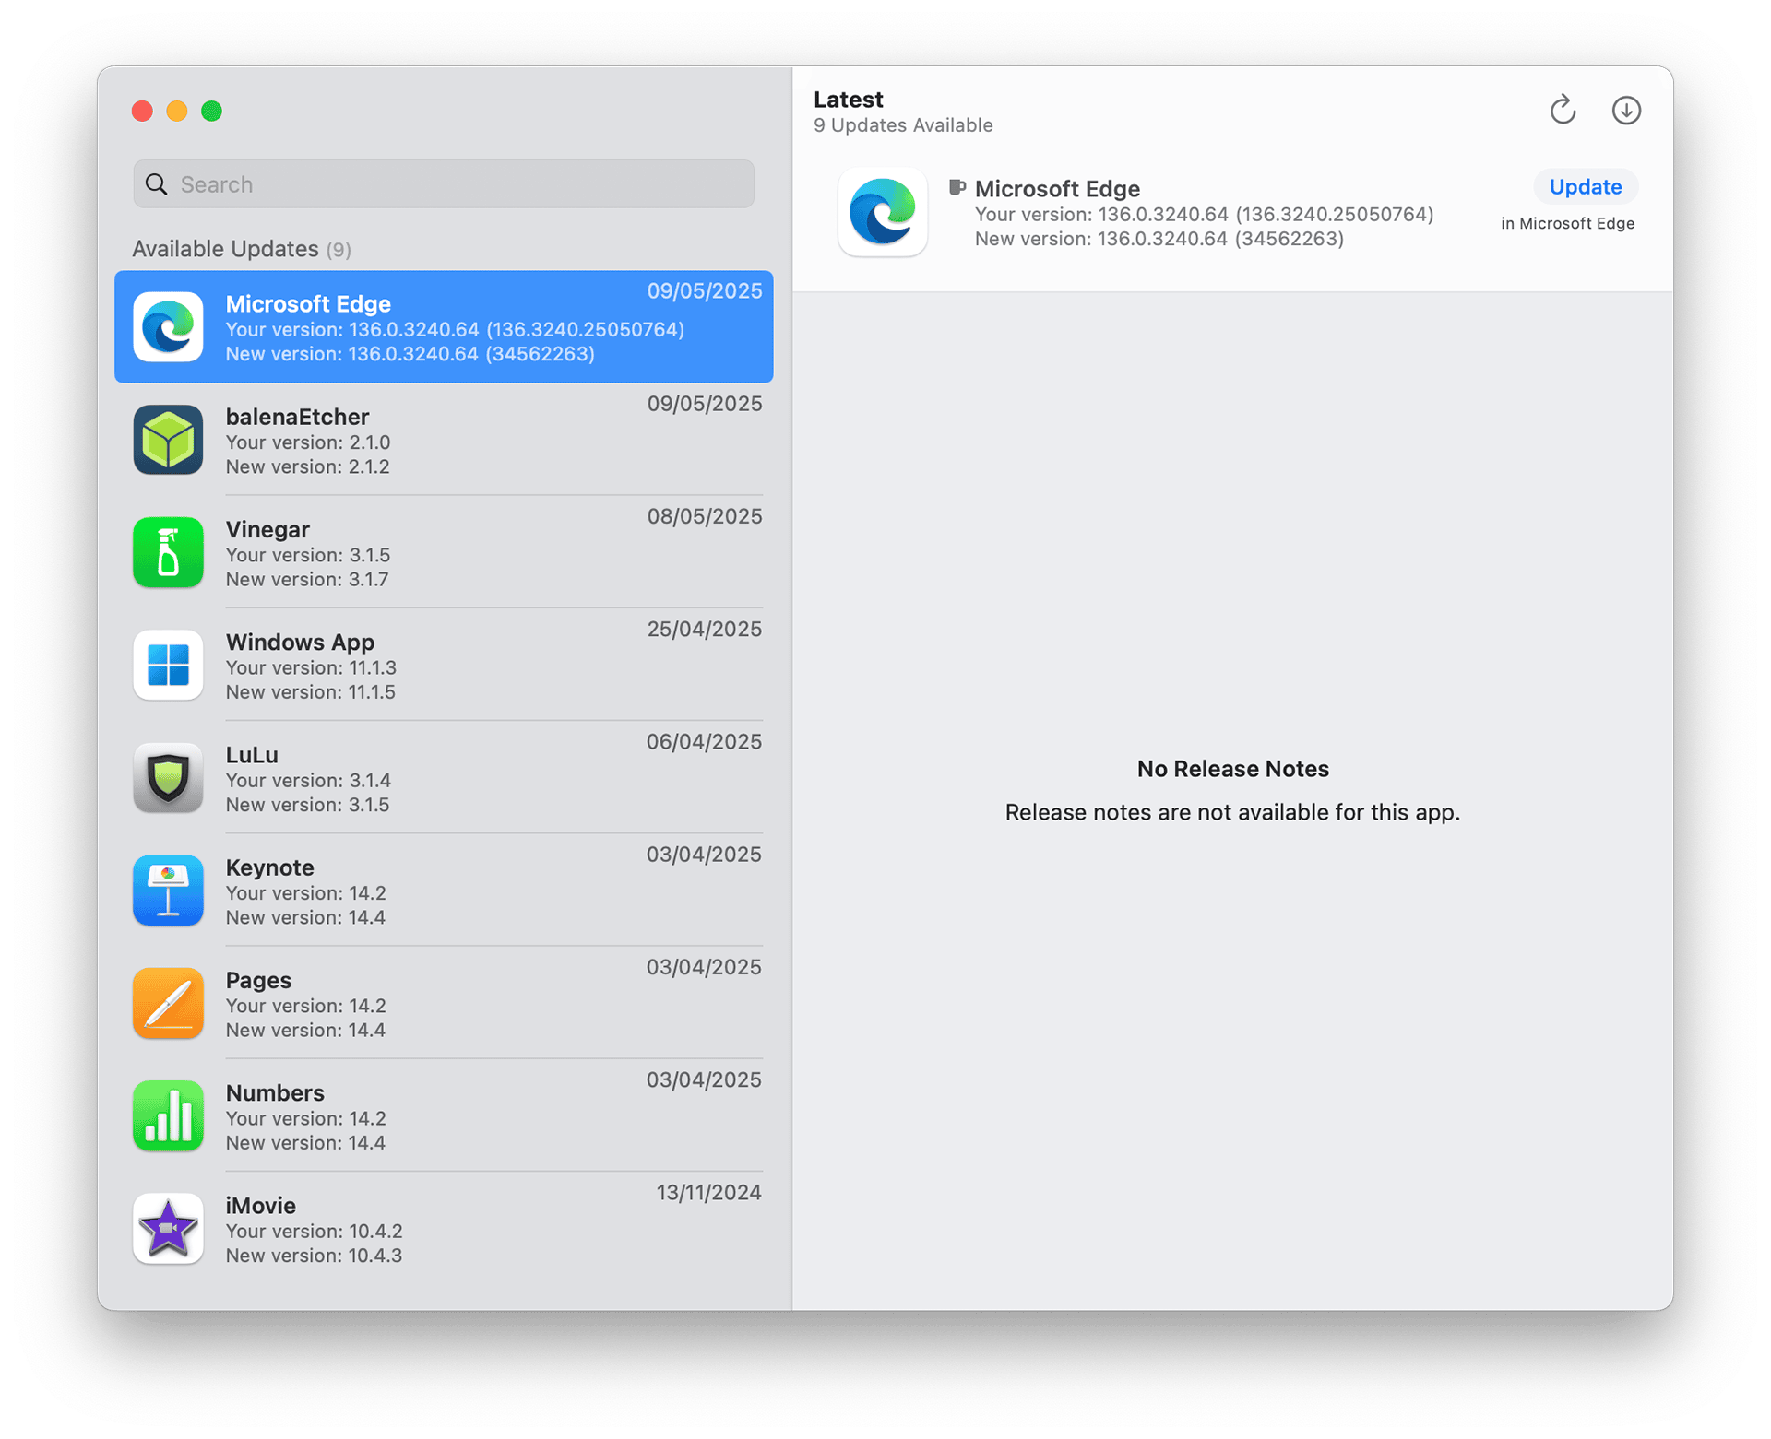Viewport: 1771px width, 1439px height.
Task: Click the balenaEtcher app icon
Action: (x=168, y=440)
